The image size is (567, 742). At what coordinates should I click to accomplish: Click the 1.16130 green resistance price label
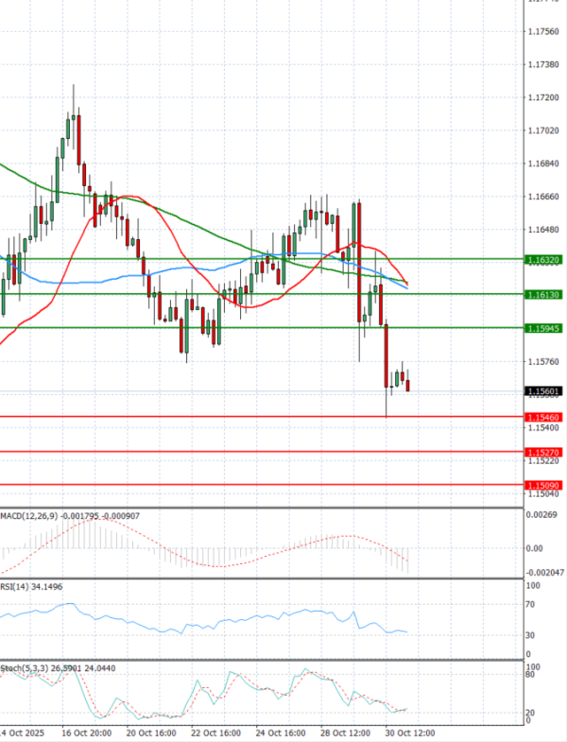tap(542, 294)
